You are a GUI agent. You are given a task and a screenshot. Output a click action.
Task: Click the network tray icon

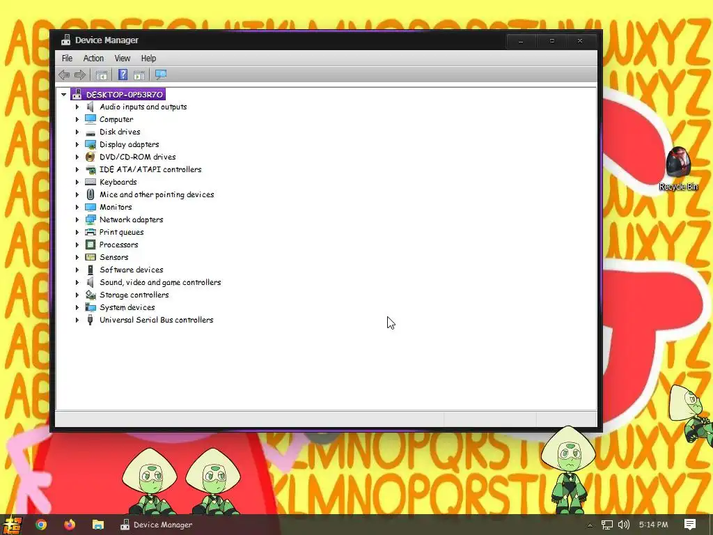[x=607, y=525]
